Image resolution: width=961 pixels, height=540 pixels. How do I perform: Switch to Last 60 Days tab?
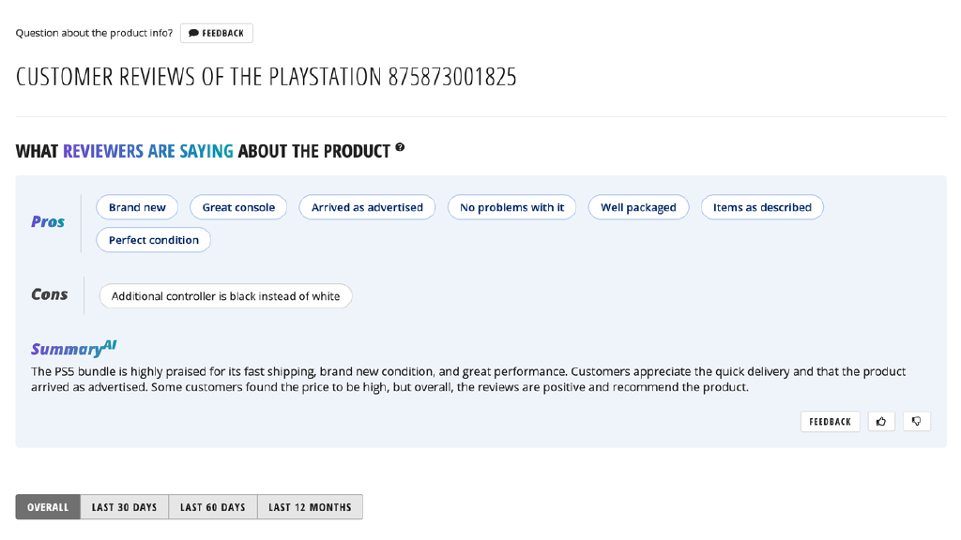click(213, 507)
